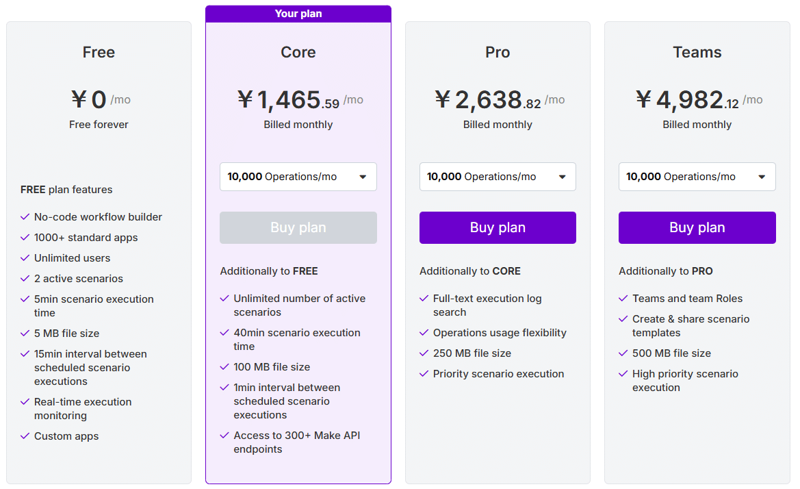The image size is (800, 489).
Task: Click the checkmark next to Custom apps
Action: click(x=25, y=436)
